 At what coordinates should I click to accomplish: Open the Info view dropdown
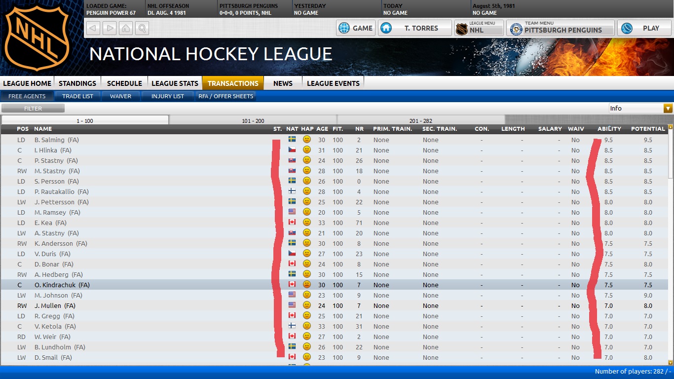click(x=640, y=109)
